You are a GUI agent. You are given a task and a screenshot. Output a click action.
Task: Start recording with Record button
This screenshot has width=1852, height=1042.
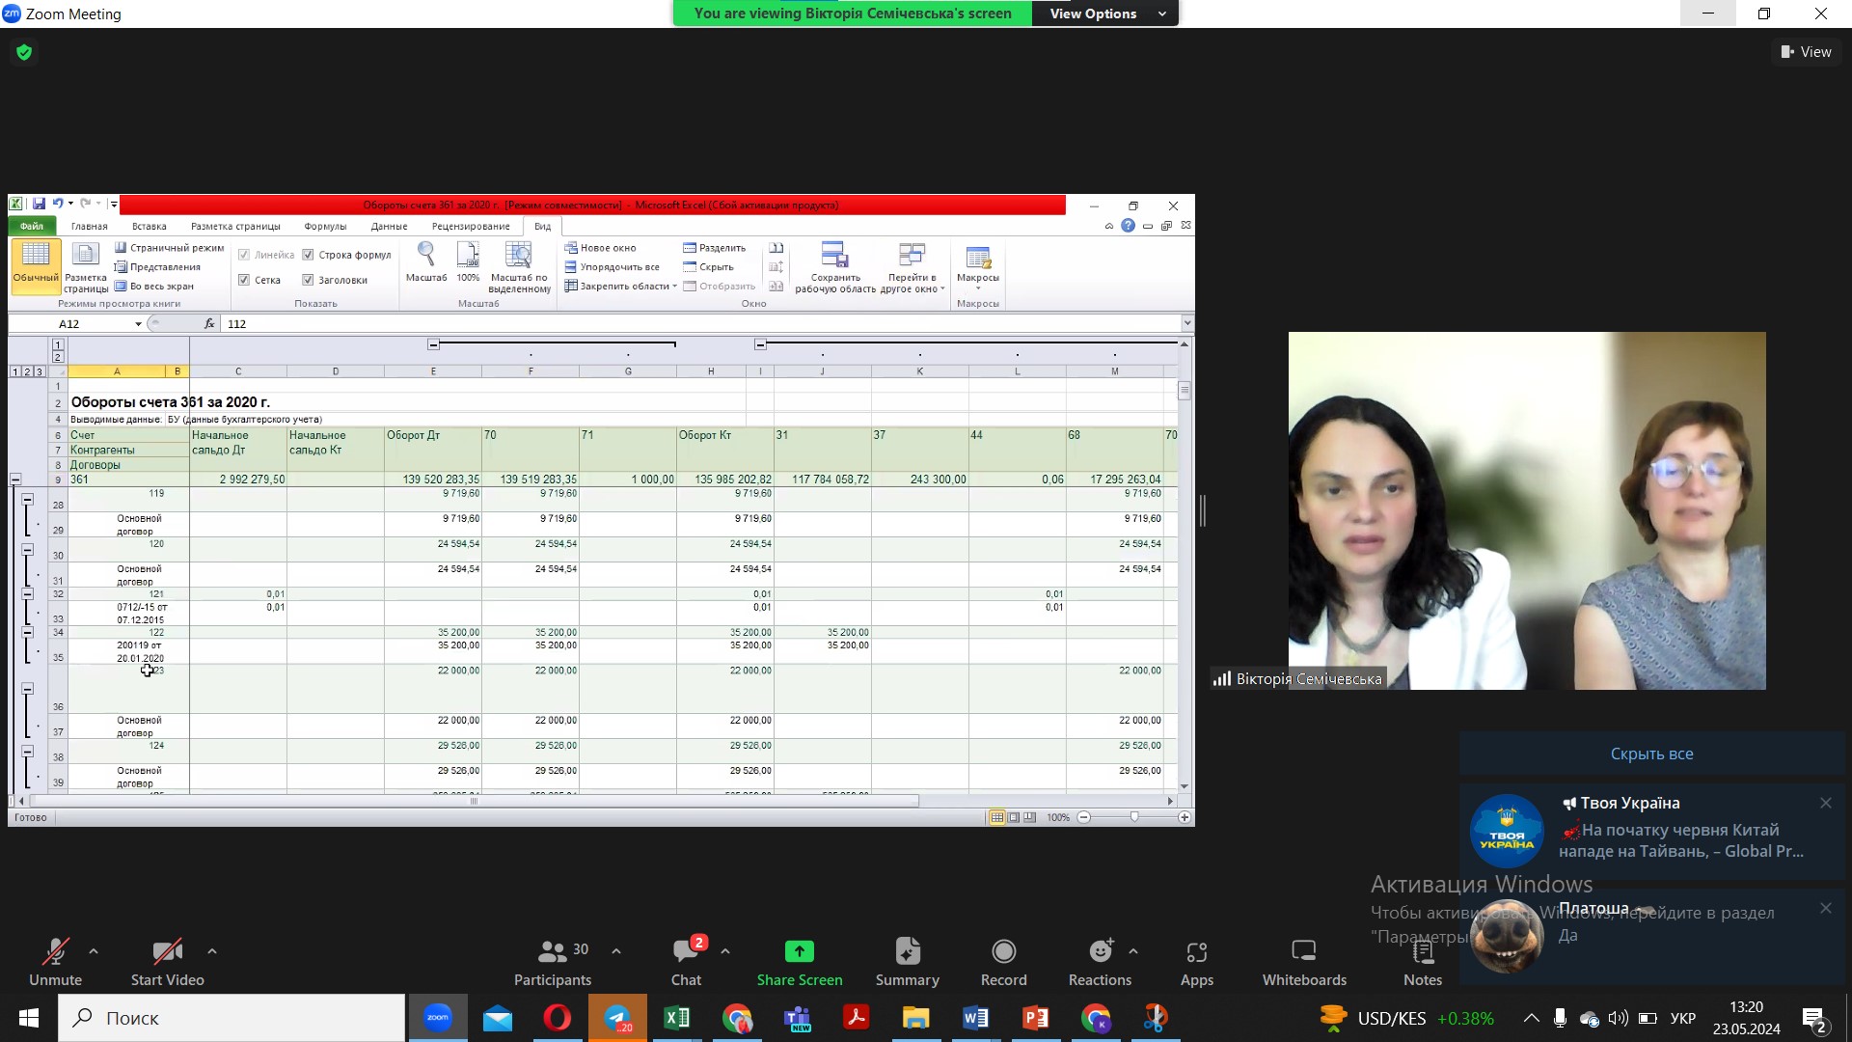coord(1004,962)
